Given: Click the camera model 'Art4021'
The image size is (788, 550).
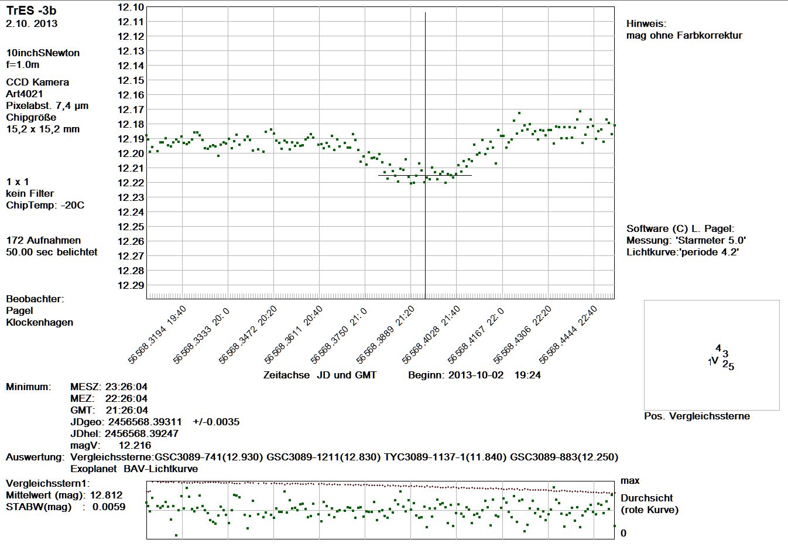Looking at the screenshot, I should click(x=25, y=94).
